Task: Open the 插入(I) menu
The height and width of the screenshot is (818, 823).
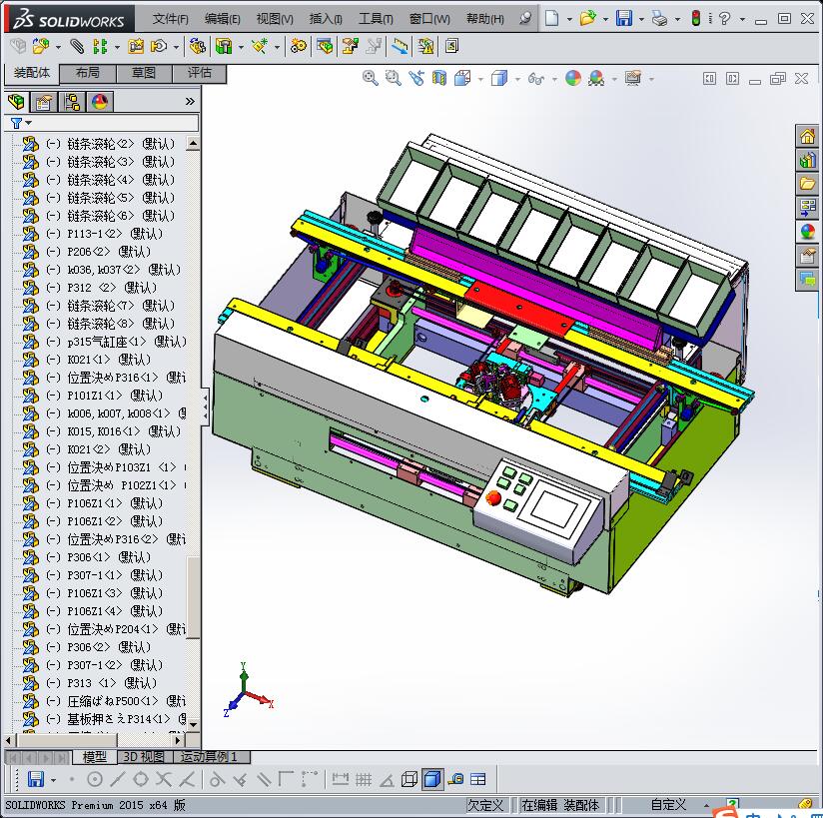Action: point(326,19)
